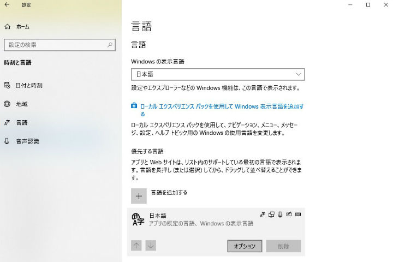Open ホーム in the sidebar
The height and width of the screenshot is (262, 393).
(x=23, y=27)
